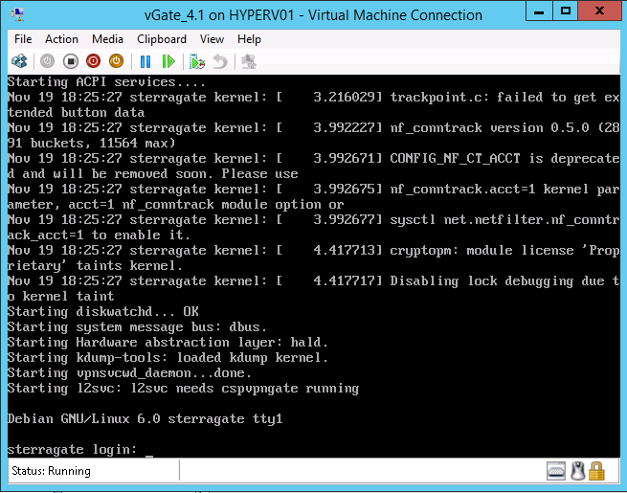
Task: Send Ctrl+Alt+Del to the virtual machine
Action: pyautogui.click(x=19, y=61)
